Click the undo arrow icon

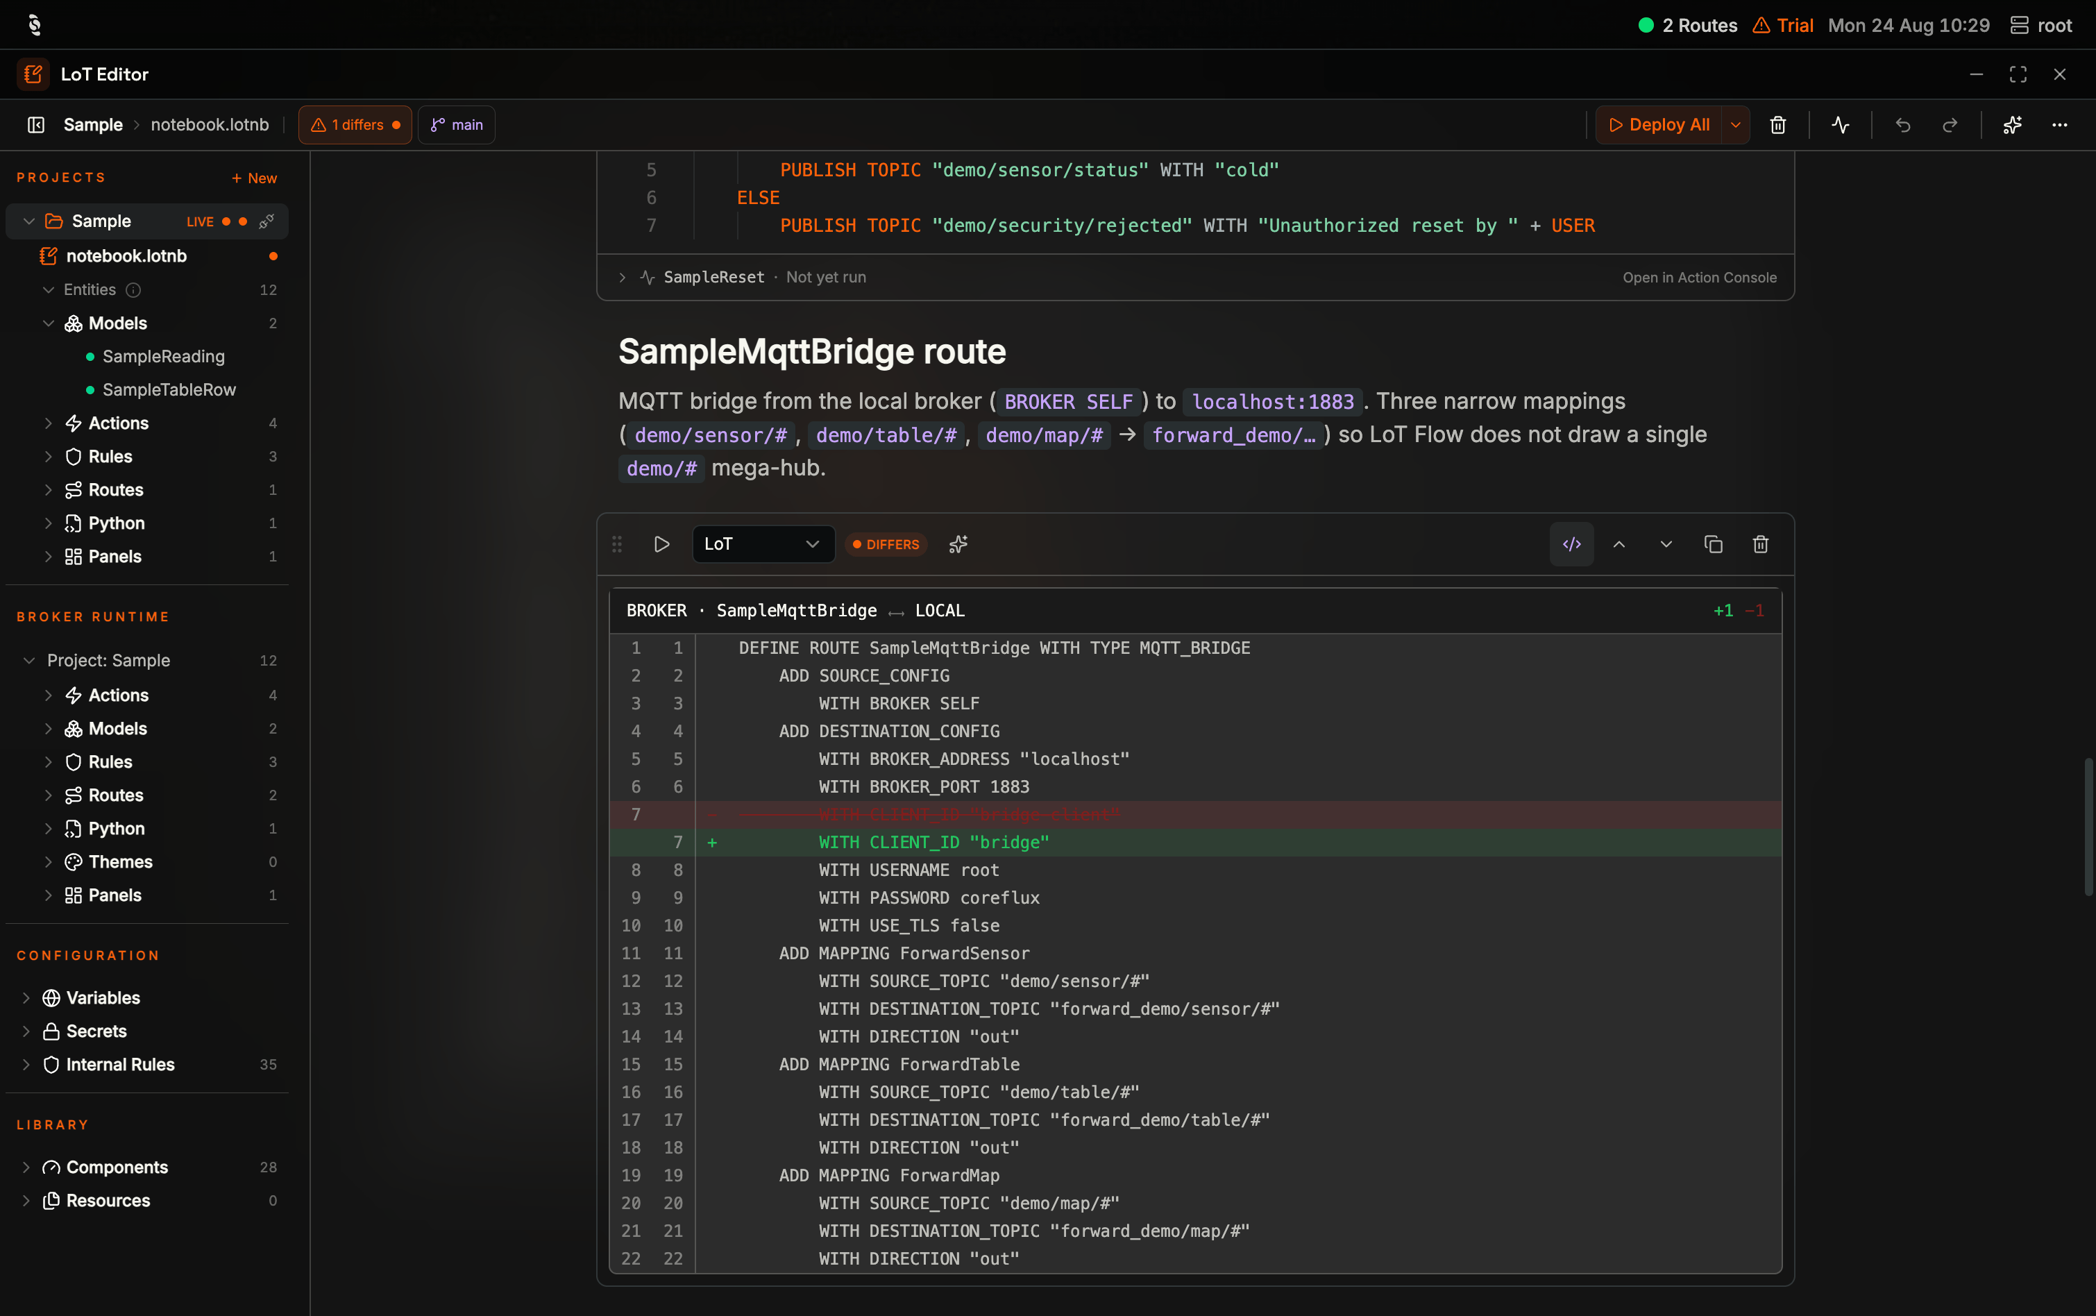pyautogui.click(x=1903, y=124)
